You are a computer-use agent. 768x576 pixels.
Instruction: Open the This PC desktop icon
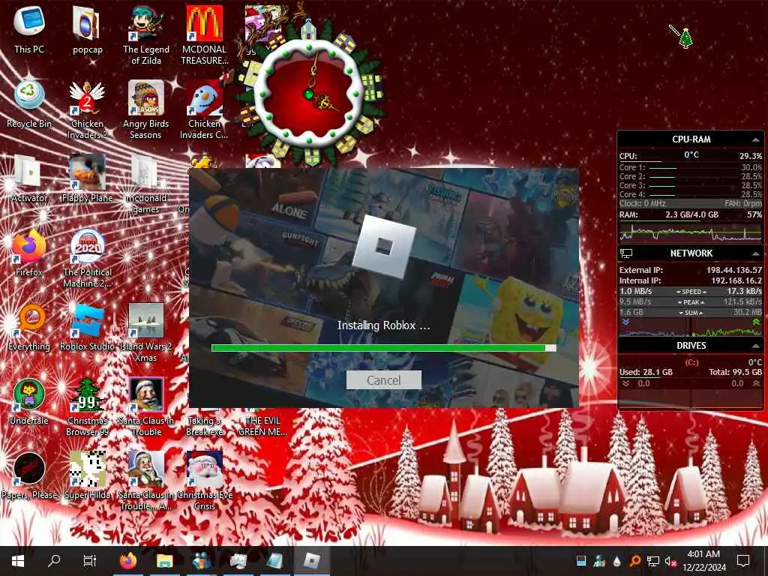[x=29, y=29]
